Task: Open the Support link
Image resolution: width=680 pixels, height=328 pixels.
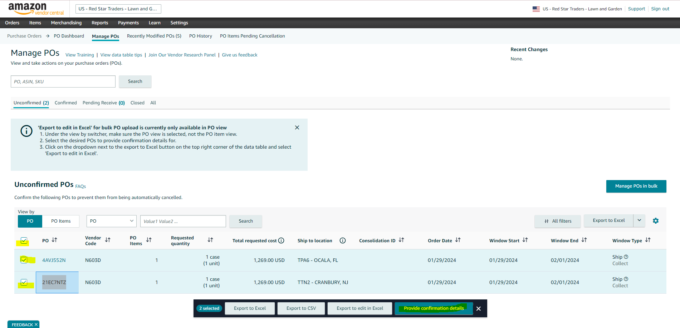Action: click(x=636, y=9)
